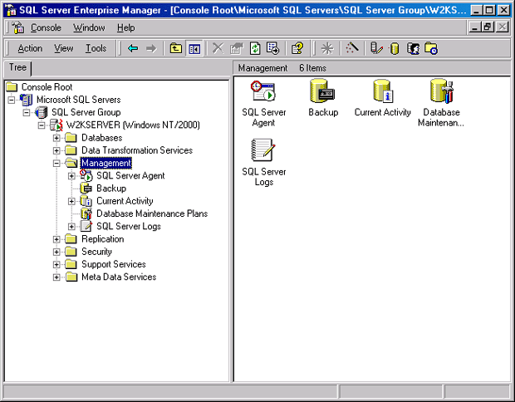Select Database Maintenance Plans in tree
This screenshot has height=402, width=515.
click(152, 213)
